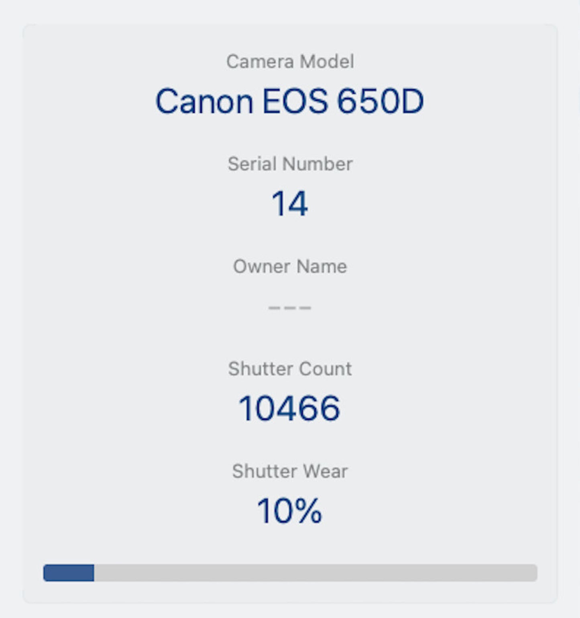
Task: Select the Serial Number label
Action: click(x=290, y=163)
